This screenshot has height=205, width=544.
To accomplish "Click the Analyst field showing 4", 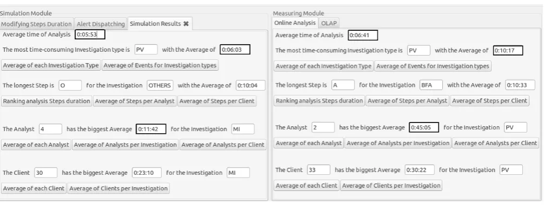I will [51, 129].
